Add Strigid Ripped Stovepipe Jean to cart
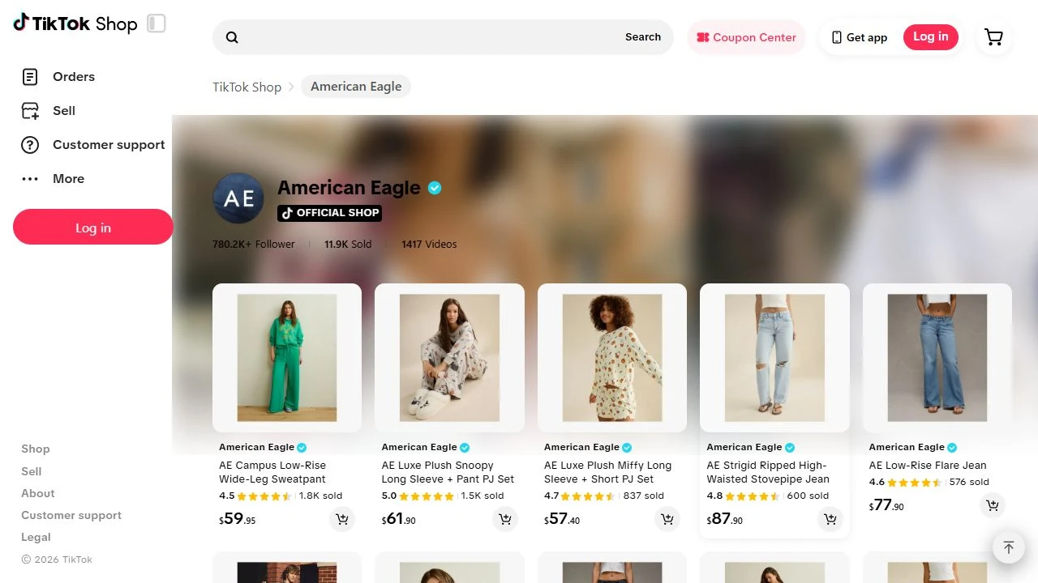 [830, 519]
